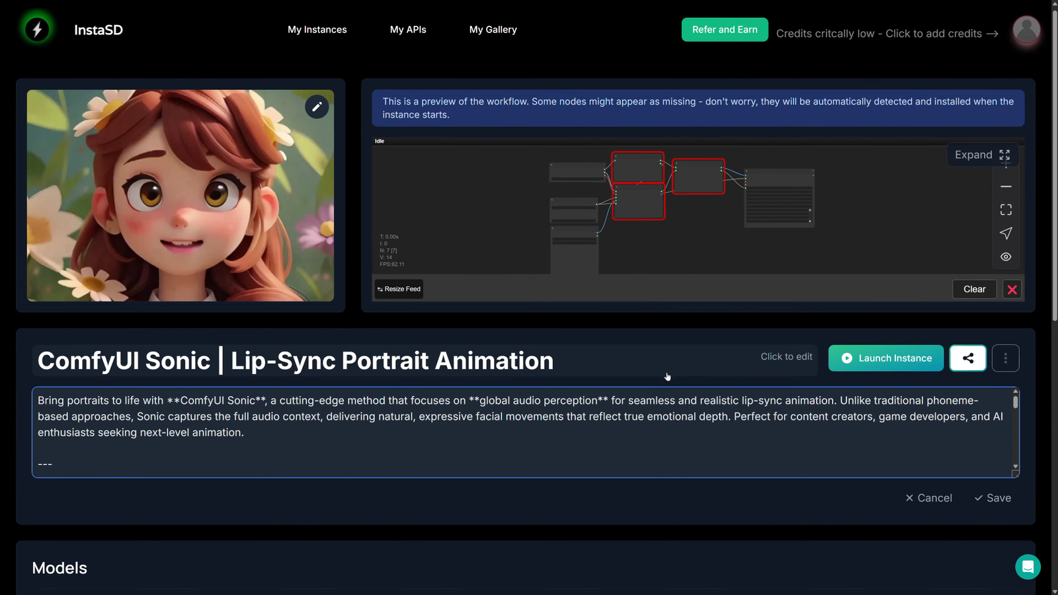The image size is (1058, 595).
Task: Clear the workflow queue with the Clear button
Action: [974, 289]
